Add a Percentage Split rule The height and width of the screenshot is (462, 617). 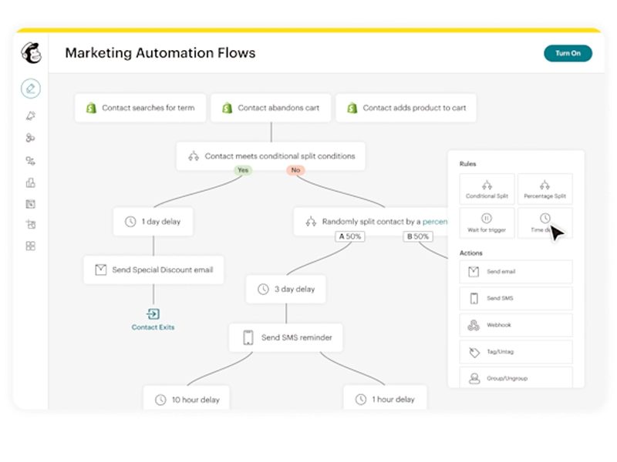pos(545,189)
